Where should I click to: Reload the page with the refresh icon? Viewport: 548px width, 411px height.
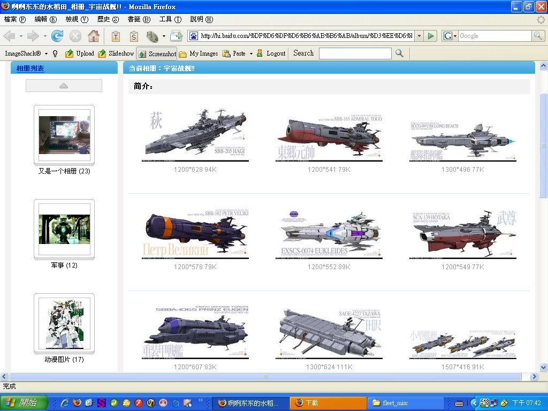coord(57,36)
